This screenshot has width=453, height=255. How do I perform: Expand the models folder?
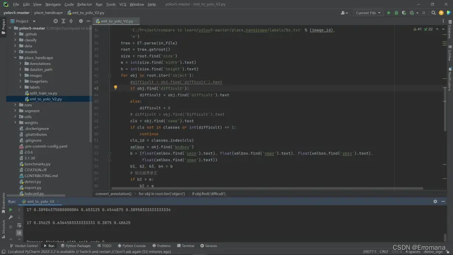(x=15, y=52)
